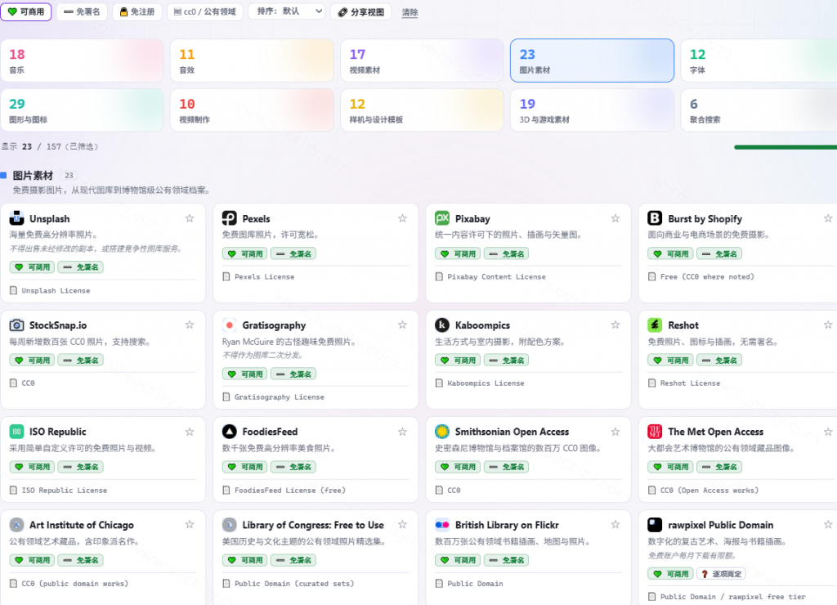Screen dimensions: 837x605
Task: Click The Met Open Access logo icon
Action: (x=655, y=432)
